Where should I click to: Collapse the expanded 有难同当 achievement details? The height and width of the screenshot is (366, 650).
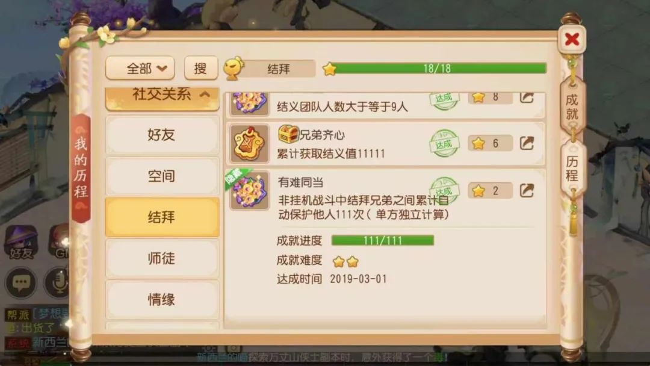click(385, 197)
